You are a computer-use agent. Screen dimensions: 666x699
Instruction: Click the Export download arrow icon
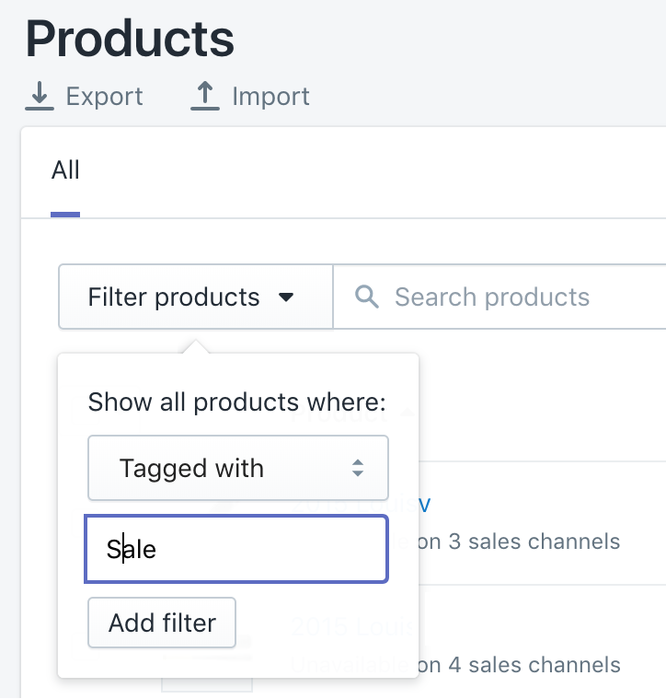coord(40,96)
